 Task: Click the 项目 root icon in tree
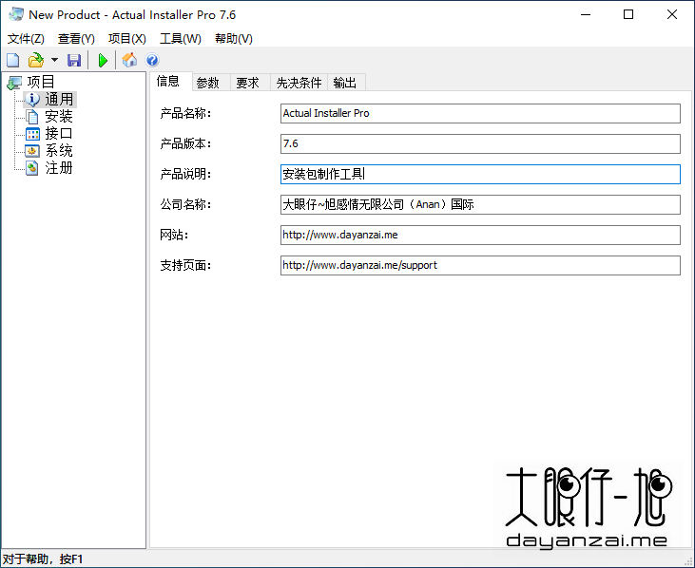[14, 83]
